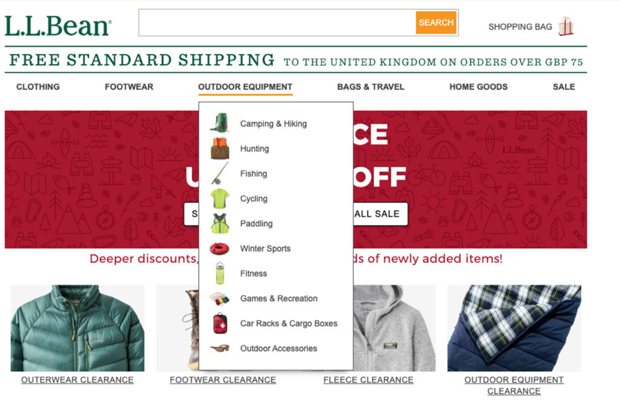Click the Winter Sports sled icon
The image size is (621, 406).
219,248
